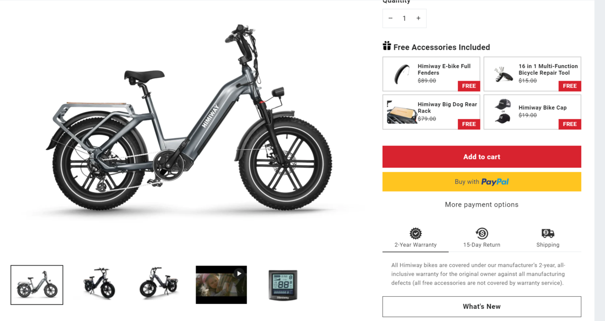
Task: Select the second black bike thumbnail
Action: tap(159, 284)
